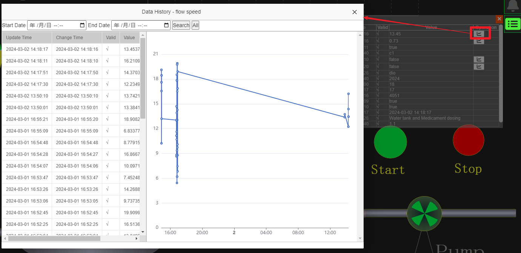This screenshot has height=253, width=521.
Task: Click the background panel's vertical scrollbar
Action: 501,73
